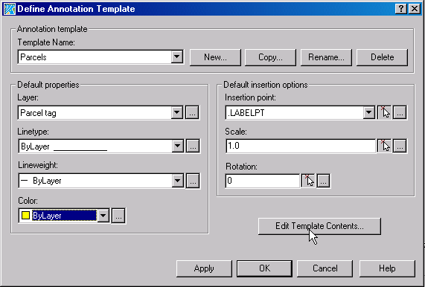This screenshot has height=287, width=425.
Task: Click the Help button
Action: [x=387, y=268]
